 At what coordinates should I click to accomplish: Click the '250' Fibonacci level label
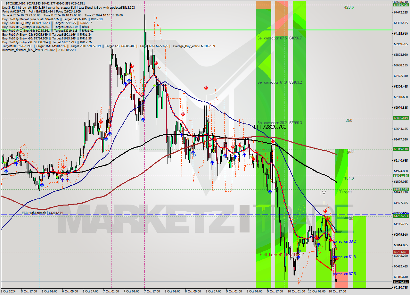[349, 121]
